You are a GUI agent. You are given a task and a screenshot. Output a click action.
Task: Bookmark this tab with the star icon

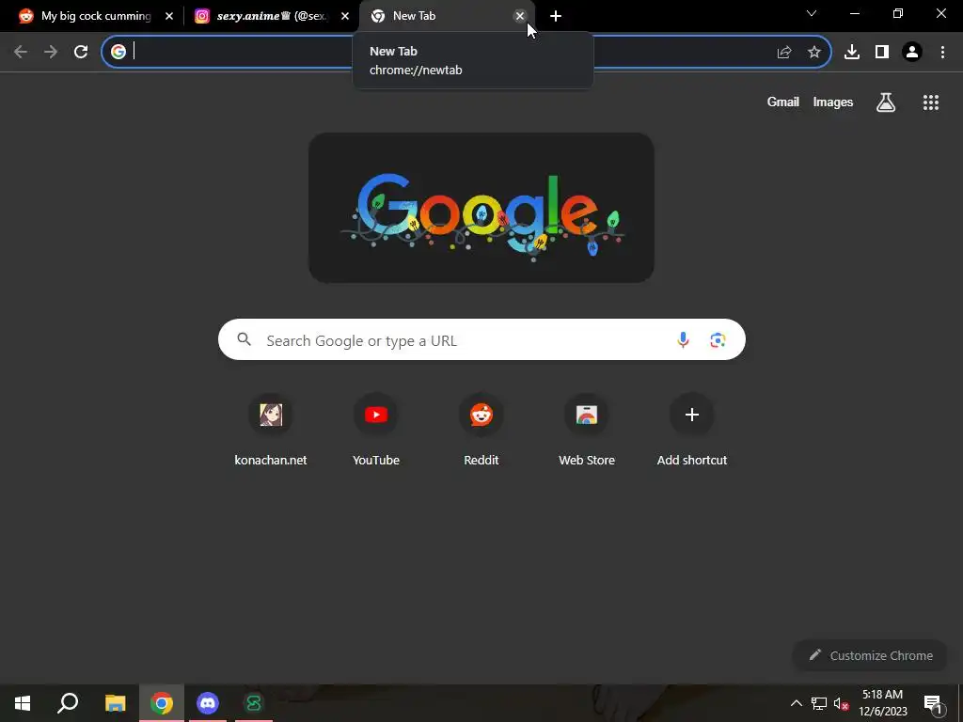(x=813, y=52)
